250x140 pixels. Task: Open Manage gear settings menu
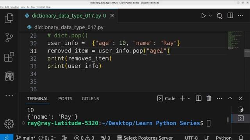[x=9, y=124]
